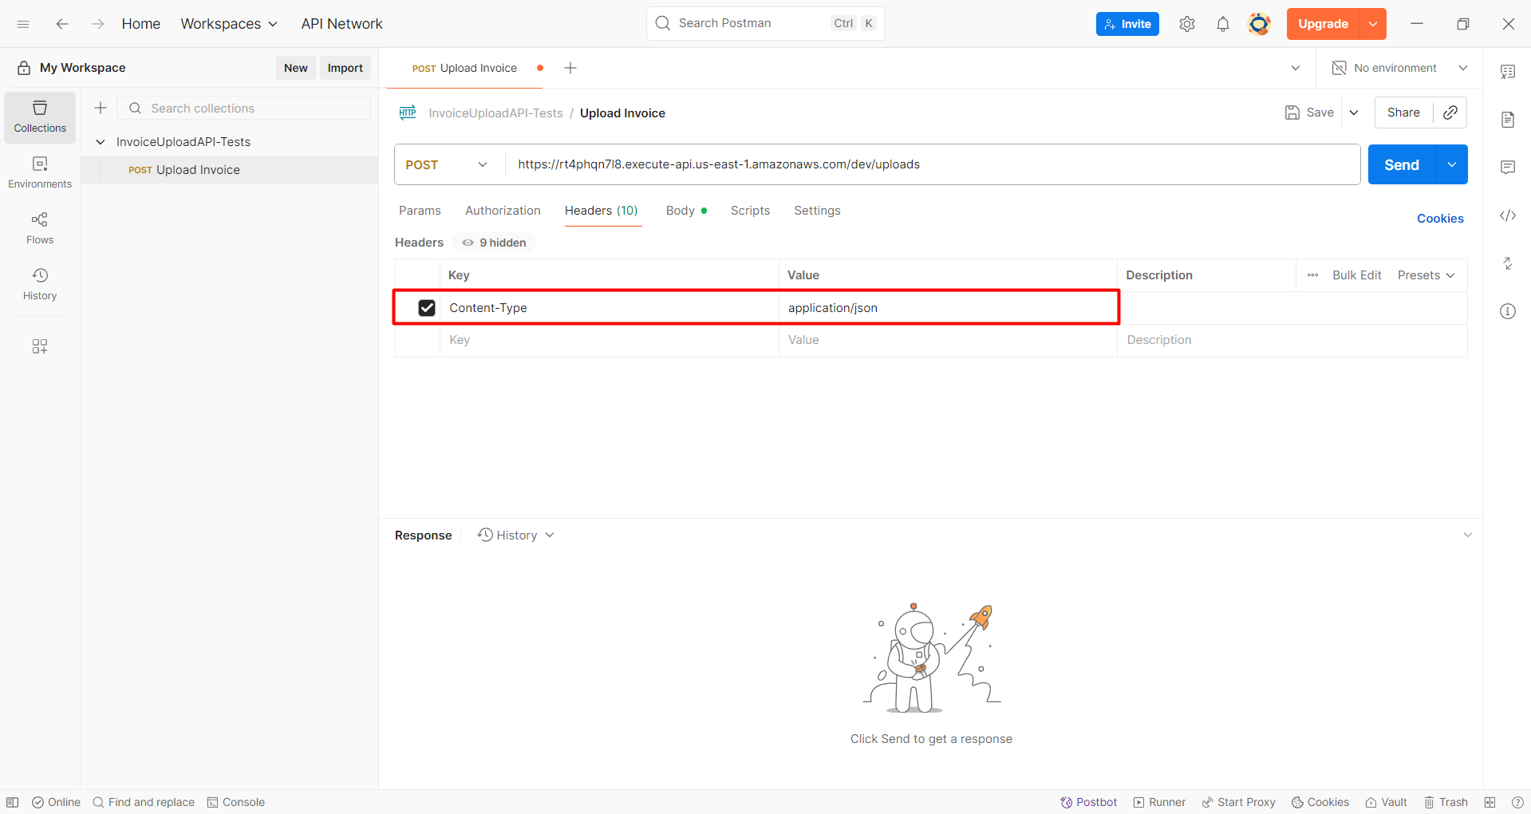Open the Cookies link
The image size is (1531, 814).
tap(1439, 219)
